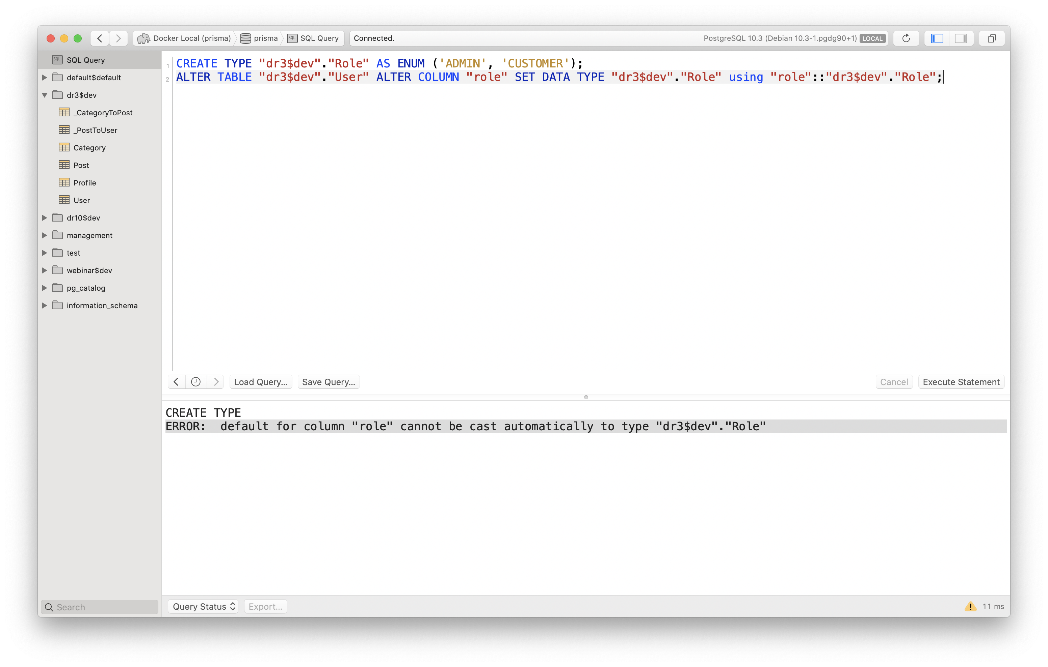Image resolution: width=1048 pixels, height=667 pixels.
Task: Click the Save Query button
Action: (x=328, y=381)
